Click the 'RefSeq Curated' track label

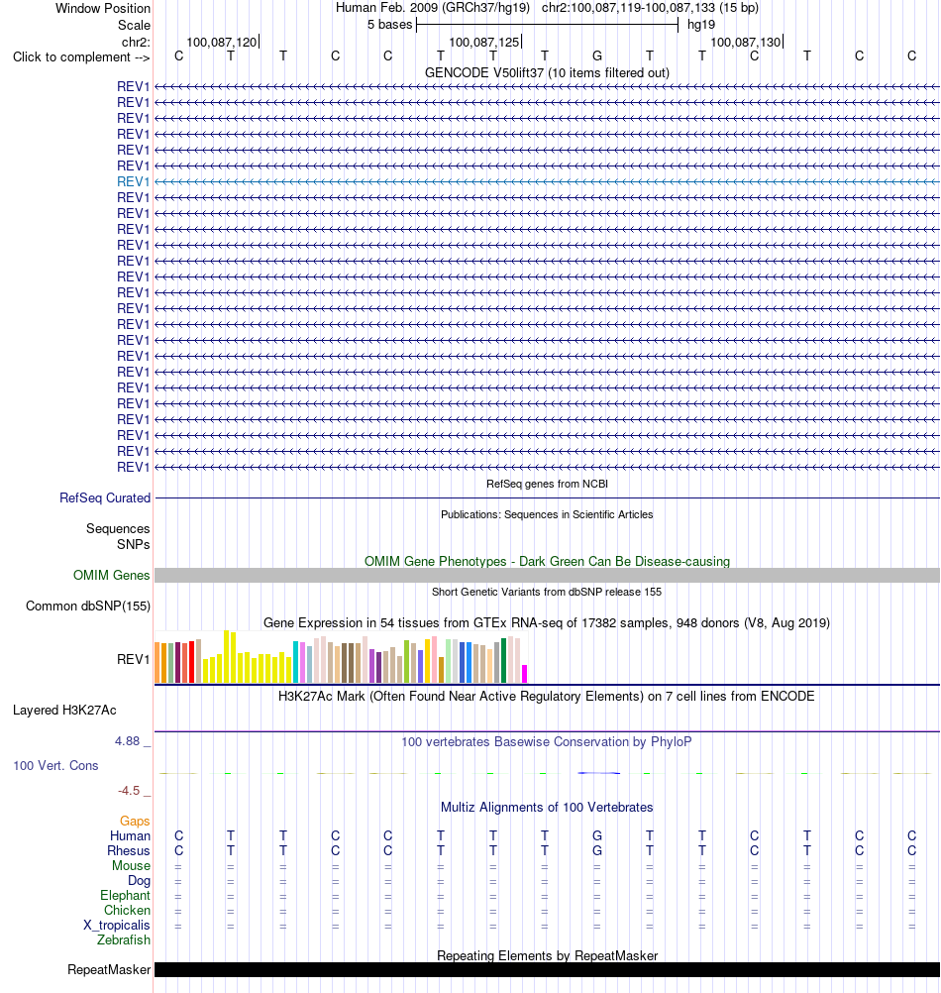pos(105,497)
